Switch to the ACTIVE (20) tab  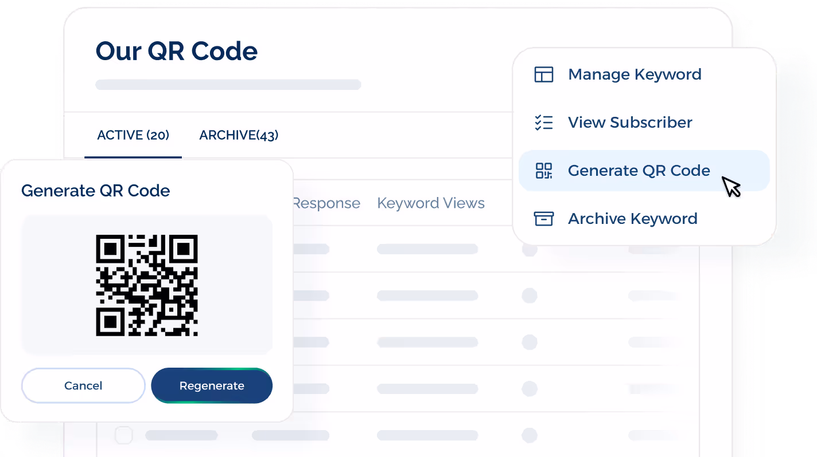tap(133, 135)
